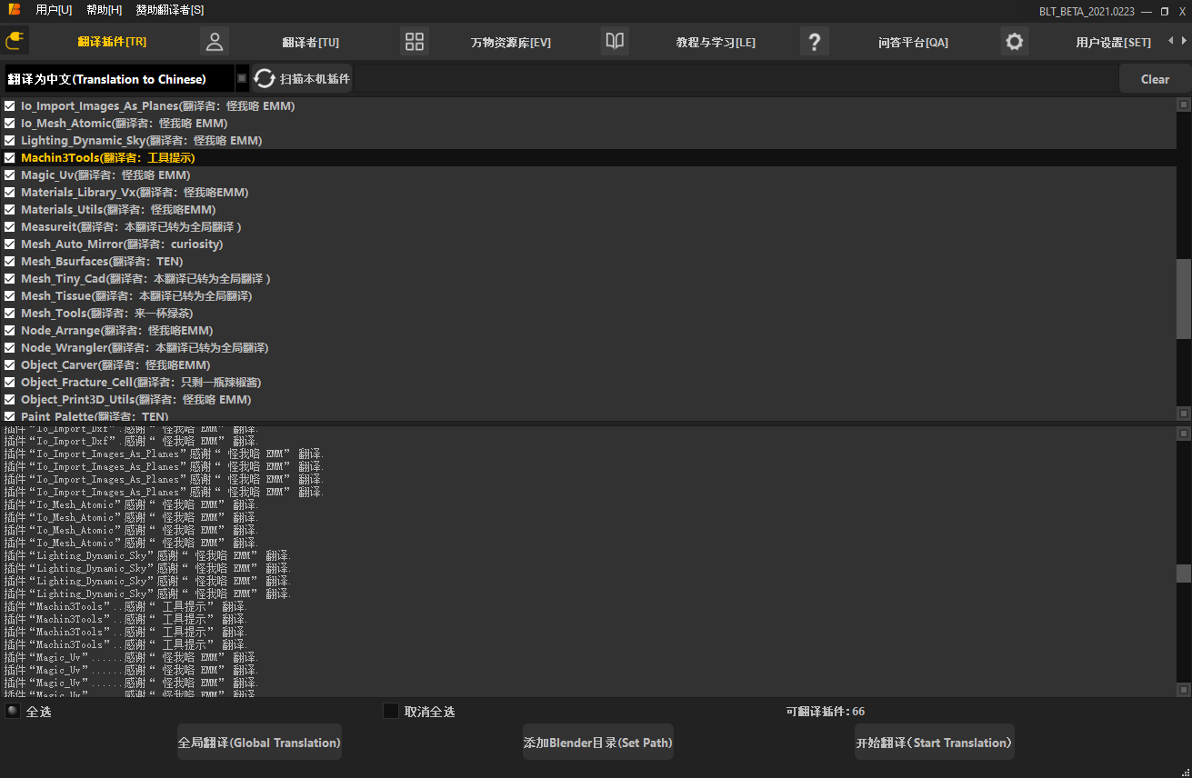Click the tab bar left scroll arrow
Screen dimensions: 1192x778
tap(1171, 41)
